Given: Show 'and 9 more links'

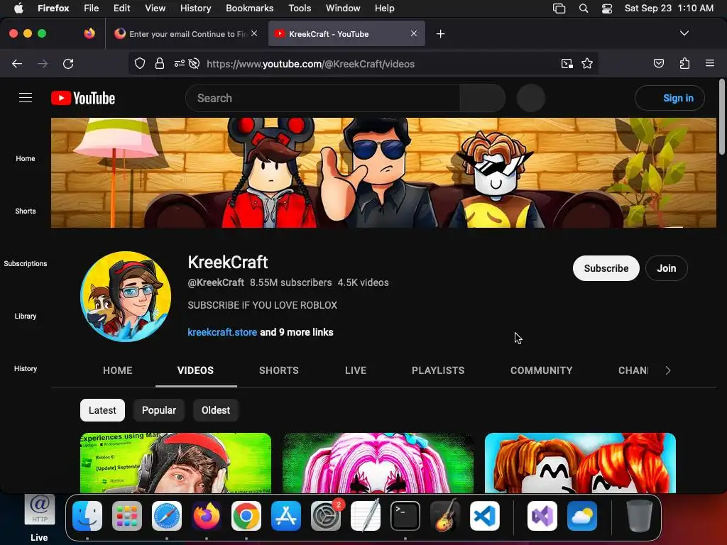Looking at the screenshot, I should [297, 332].
